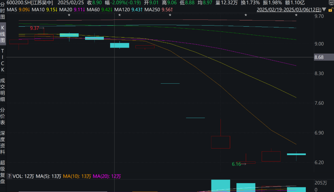Image resolution: width=334 pixels, height=192 pixels.
Task: Click the large red candlestick near 6.90
Action: tap(221, 142)
